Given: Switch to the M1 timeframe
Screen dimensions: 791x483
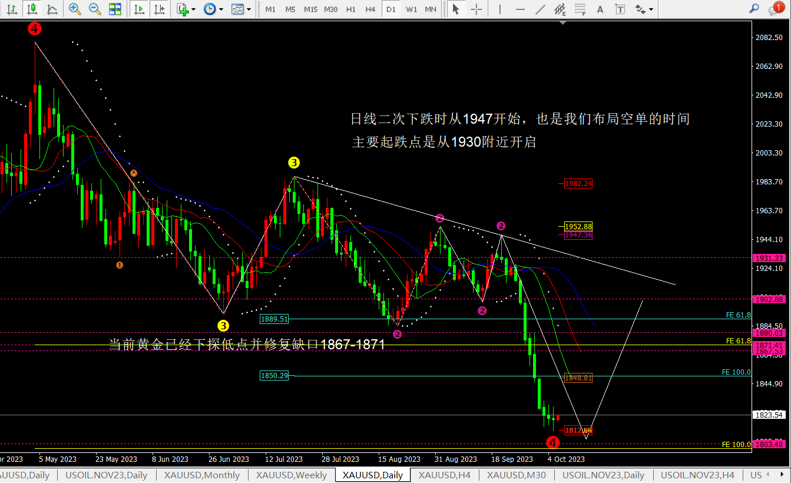Looking at the screenshot, I should [x=270, y=9].
